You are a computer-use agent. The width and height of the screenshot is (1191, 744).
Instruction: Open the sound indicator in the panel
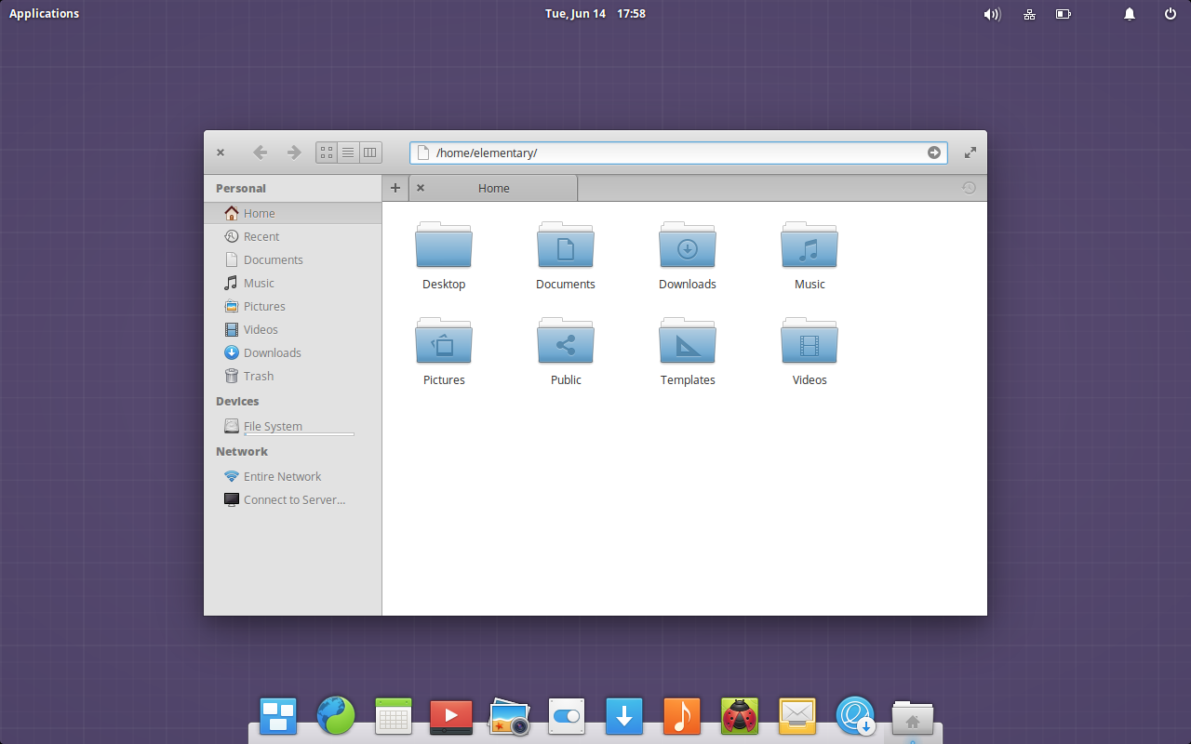coord(992,13)
